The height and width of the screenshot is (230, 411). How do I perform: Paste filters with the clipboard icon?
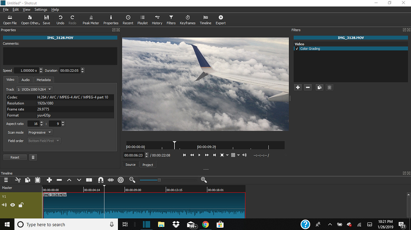click(330, 87)
